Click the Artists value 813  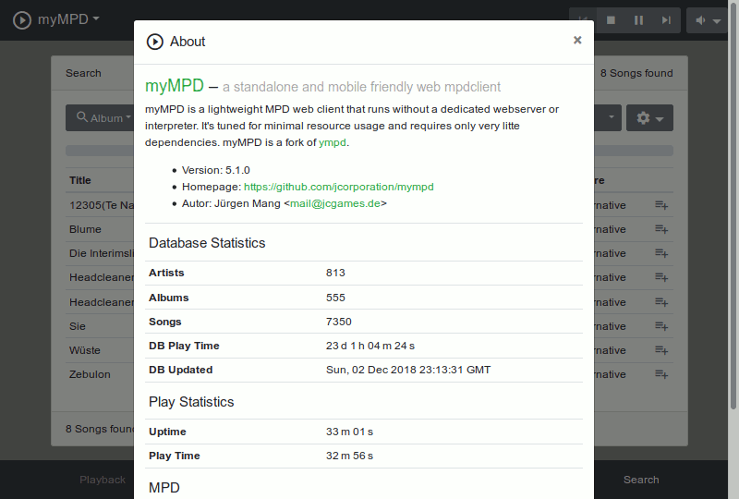point(335,273)
